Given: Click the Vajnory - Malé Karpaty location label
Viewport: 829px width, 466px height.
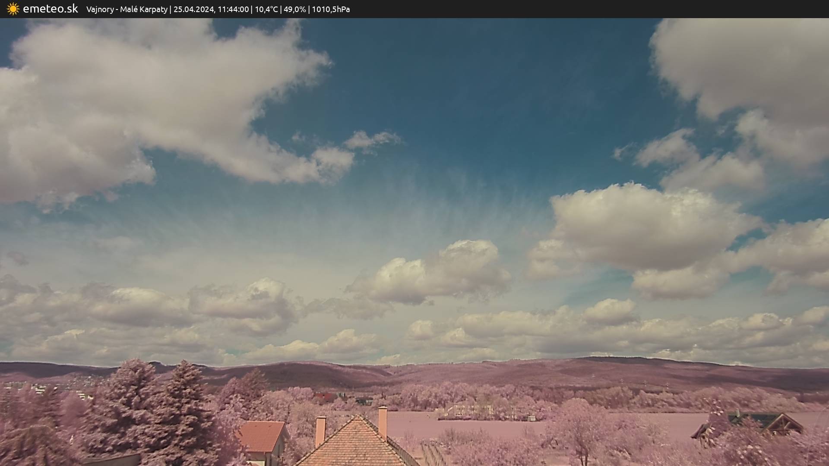Looking at the screenshot, I should tap(127, 9).
